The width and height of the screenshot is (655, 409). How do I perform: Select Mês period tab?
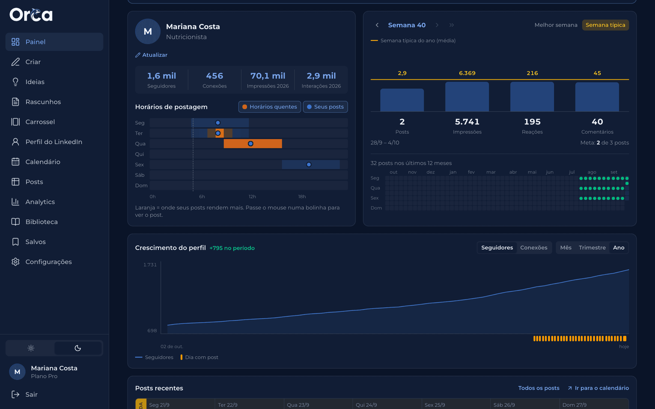click(x=566, y=248)
